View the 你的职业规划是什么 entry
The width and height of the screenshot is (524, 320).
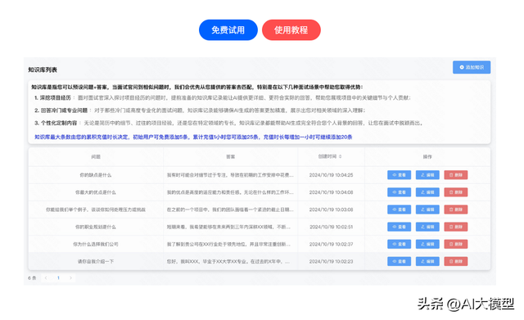coord(399,227)
